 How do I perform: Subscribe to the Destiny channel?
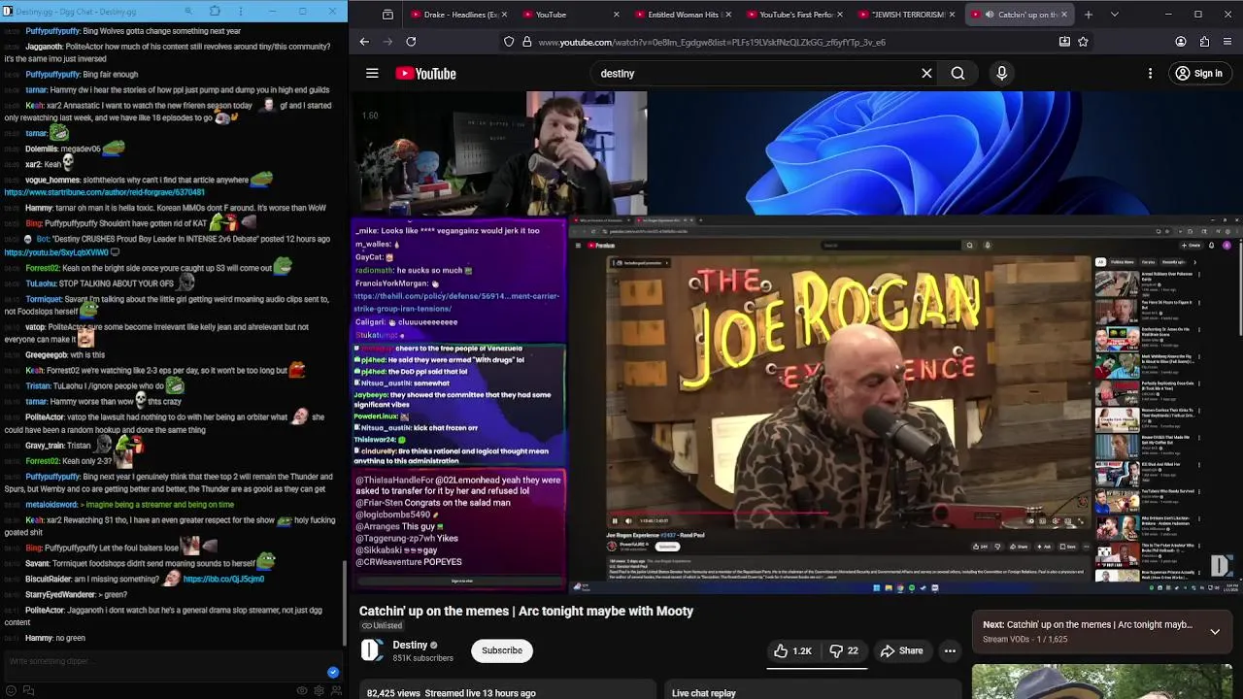502,650
